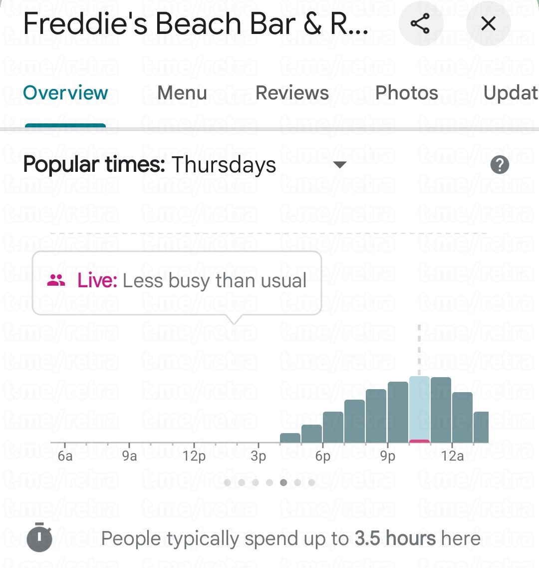Tap the share icon
The image size is (539, 568).
(420, 24)
